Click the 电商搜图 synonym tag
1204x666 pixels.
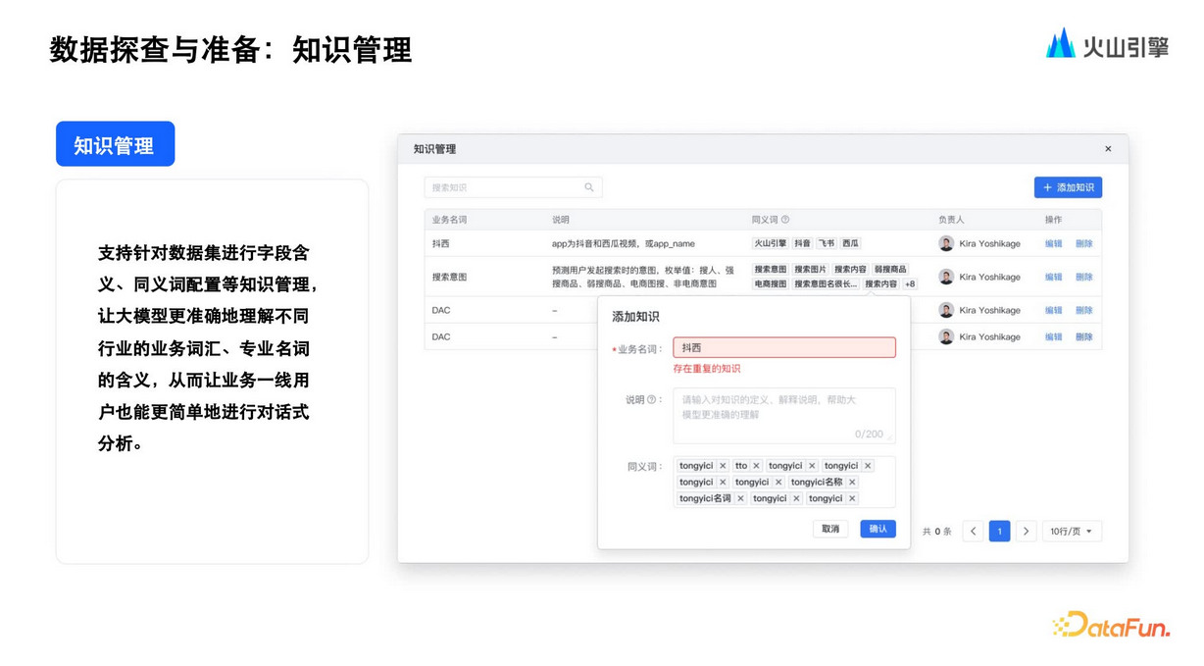tap(771, 284)
